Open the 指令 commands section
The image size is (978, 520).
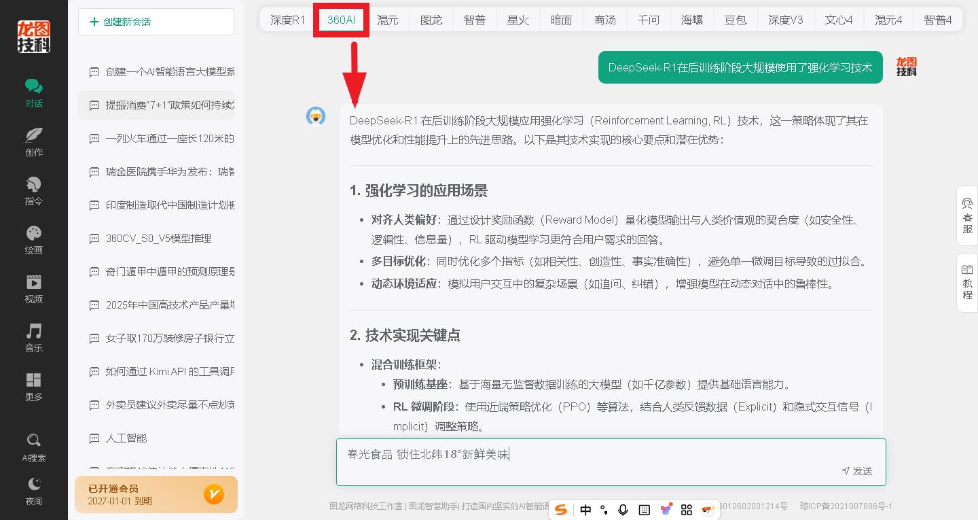tap(34, 191)
